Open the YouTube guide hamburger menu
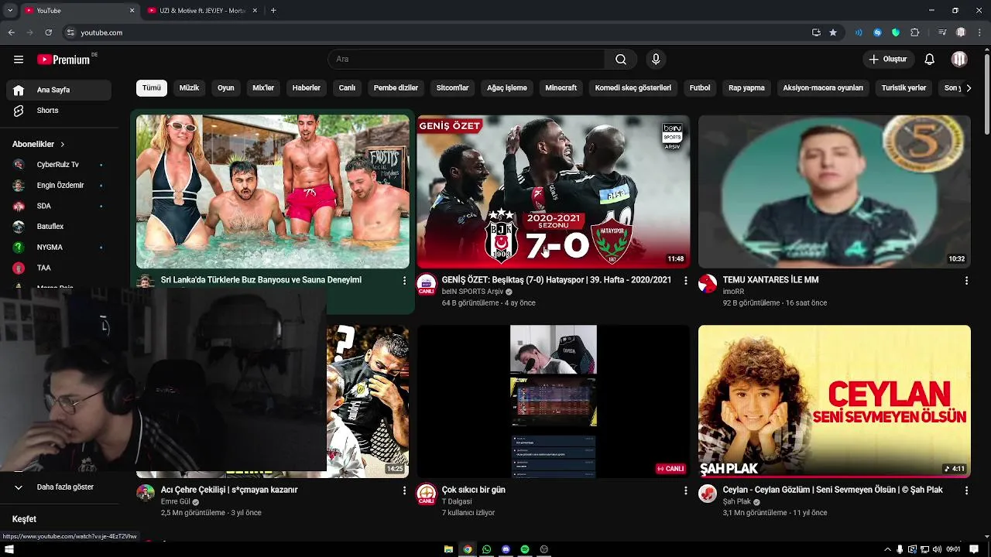 tap(19, 60)
